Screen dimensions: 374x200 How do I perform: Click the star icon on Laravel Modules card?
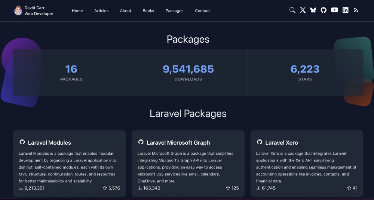105,188
